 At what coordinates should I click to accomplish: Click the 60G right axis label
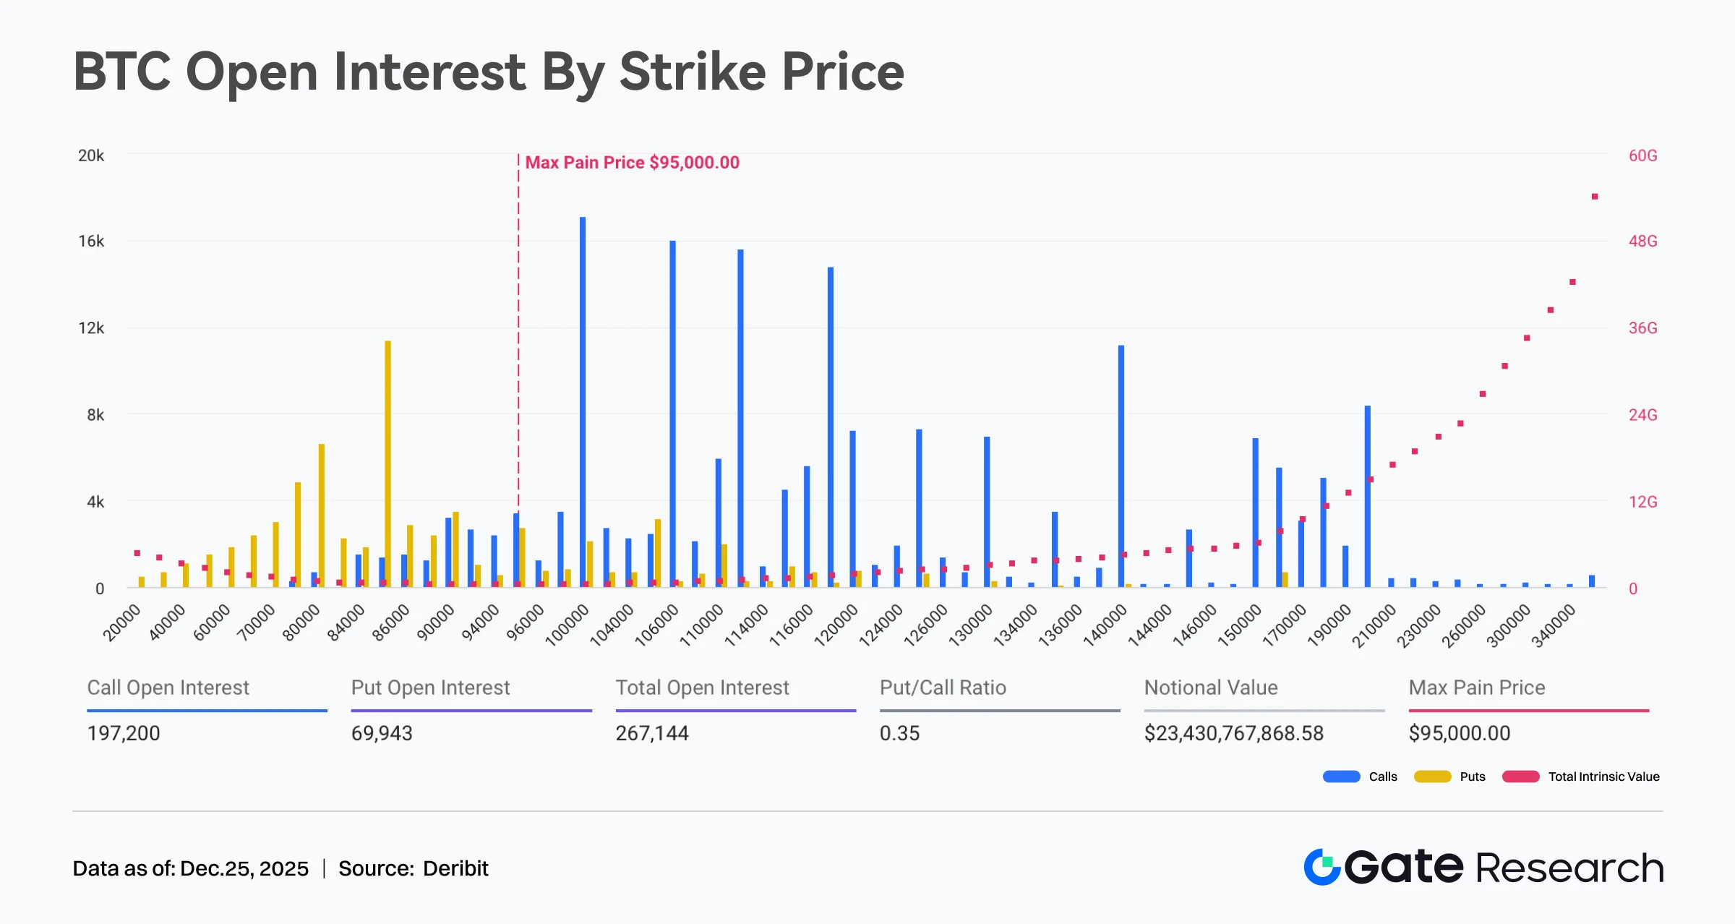click(x=1642, y=155)
